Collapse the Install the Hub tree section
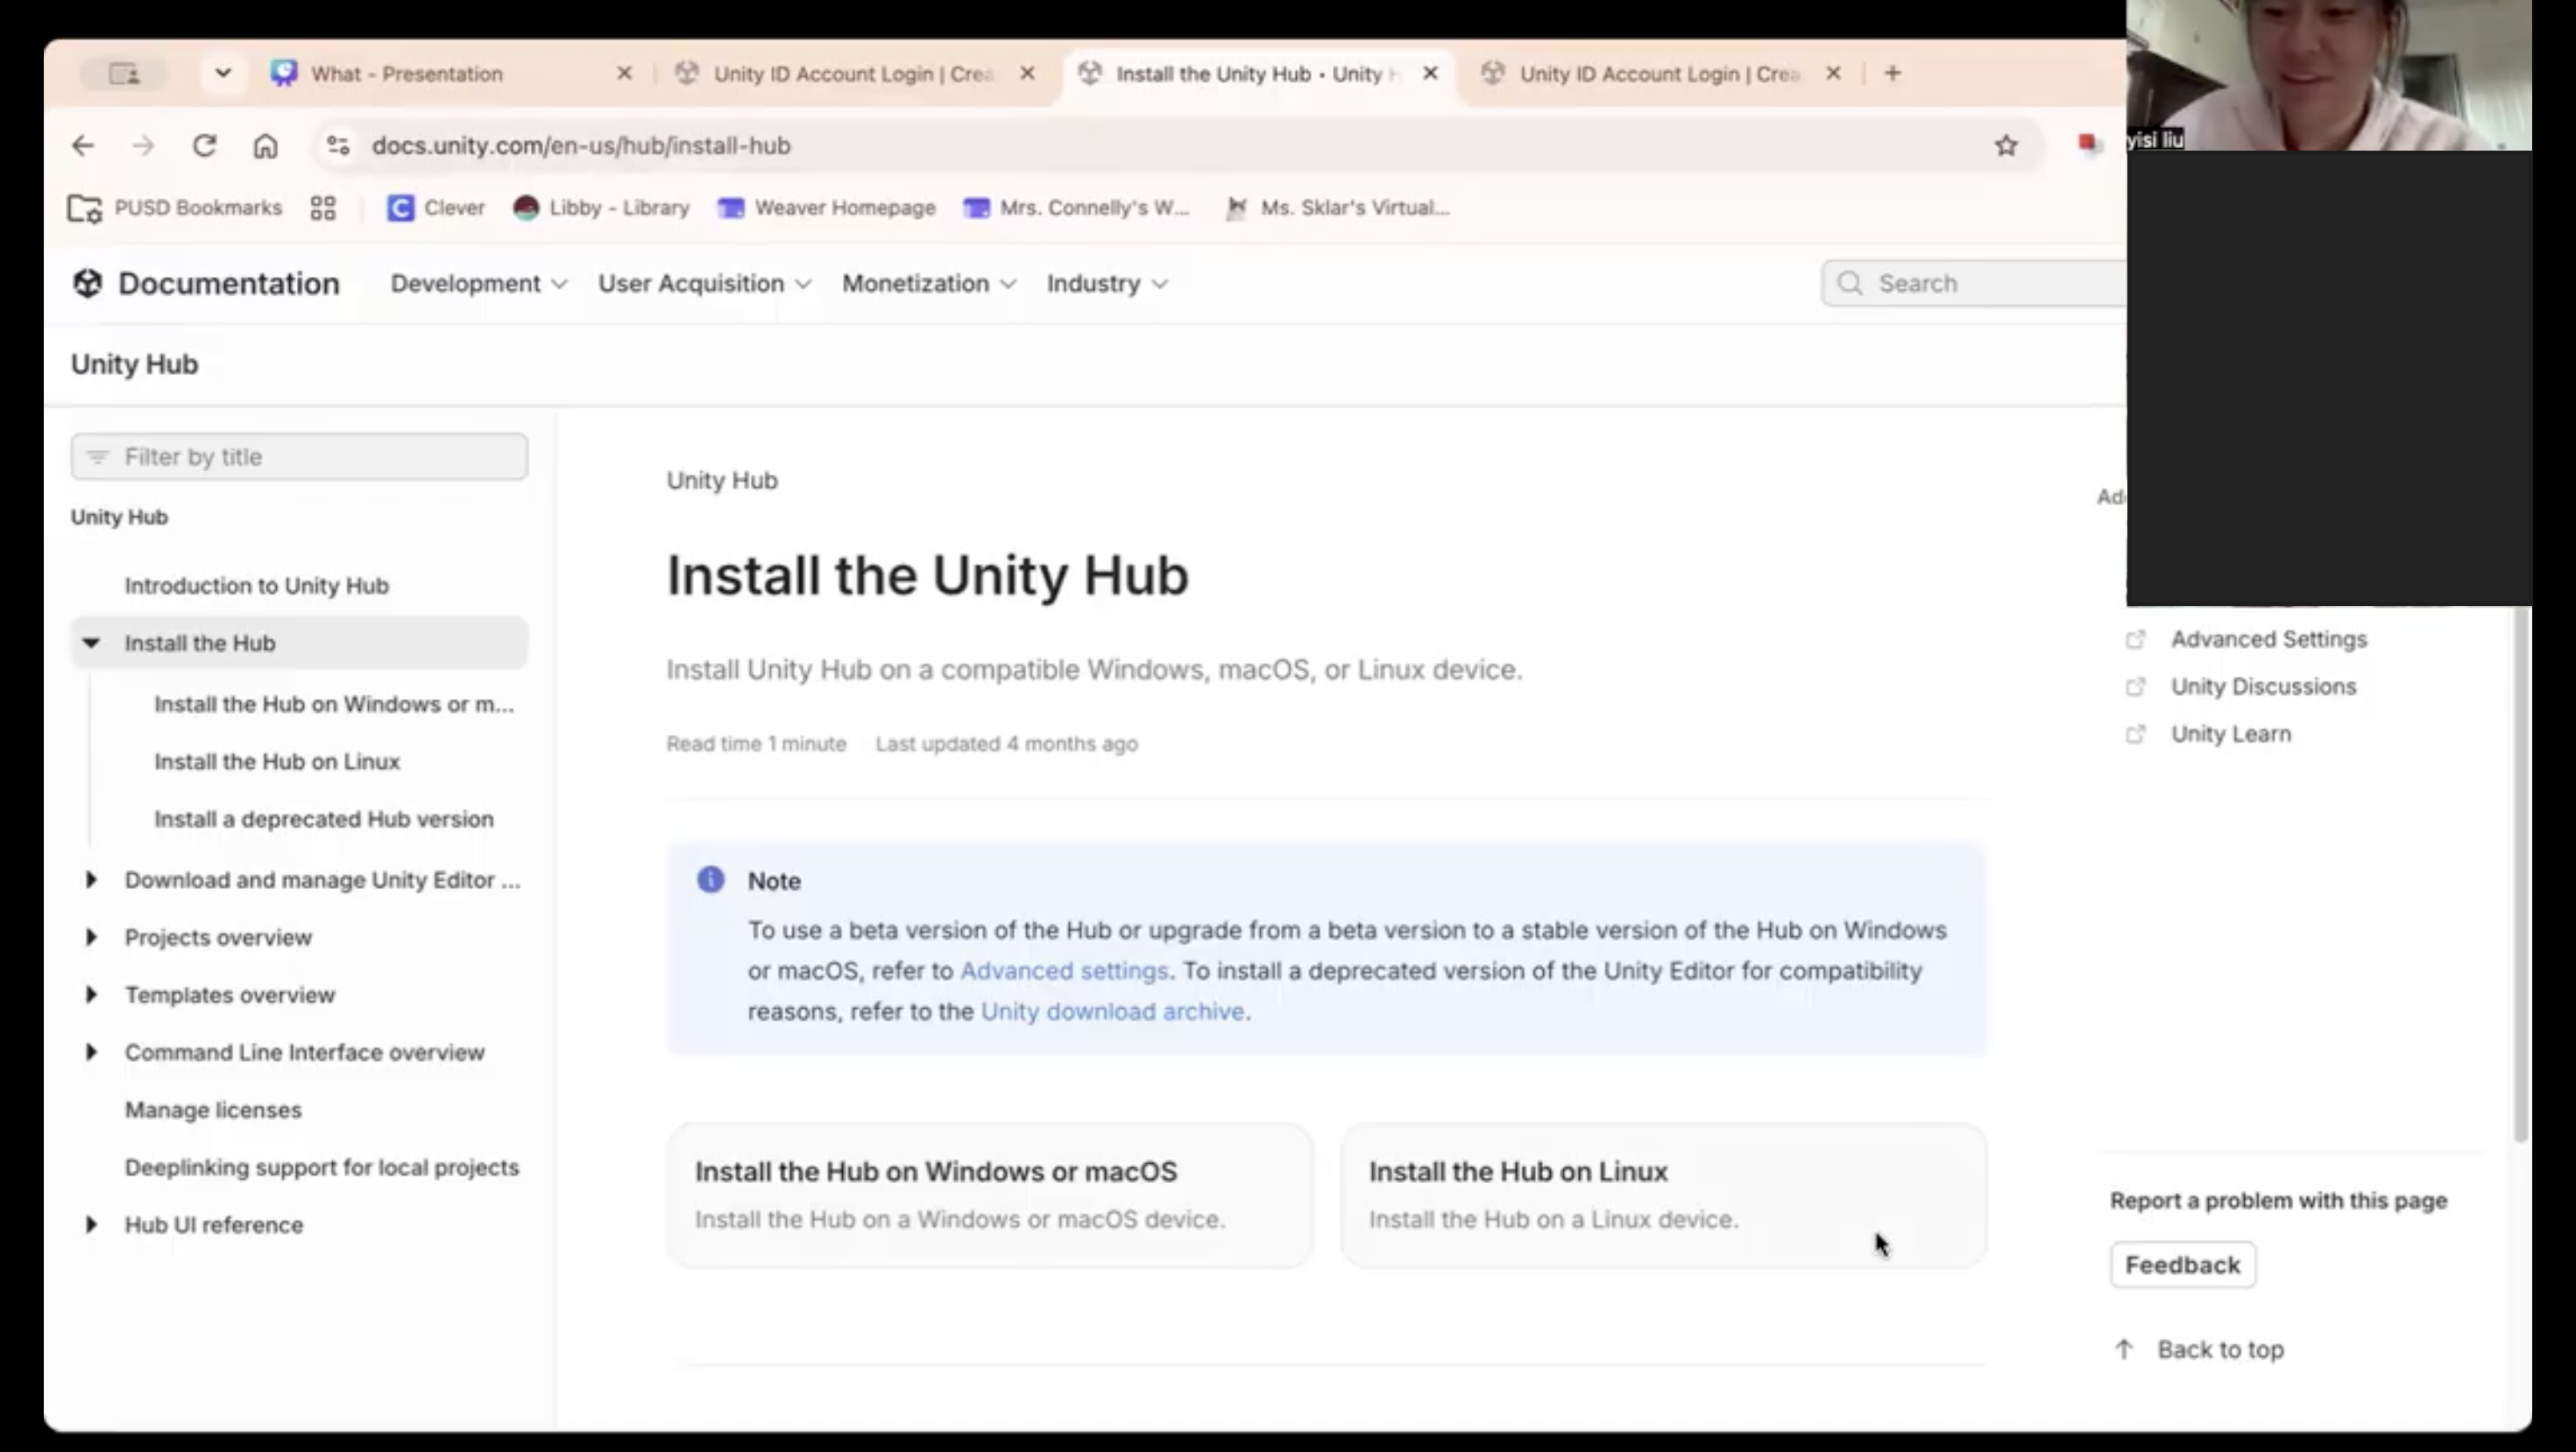2576x1452 pixels. click(91, 643)
